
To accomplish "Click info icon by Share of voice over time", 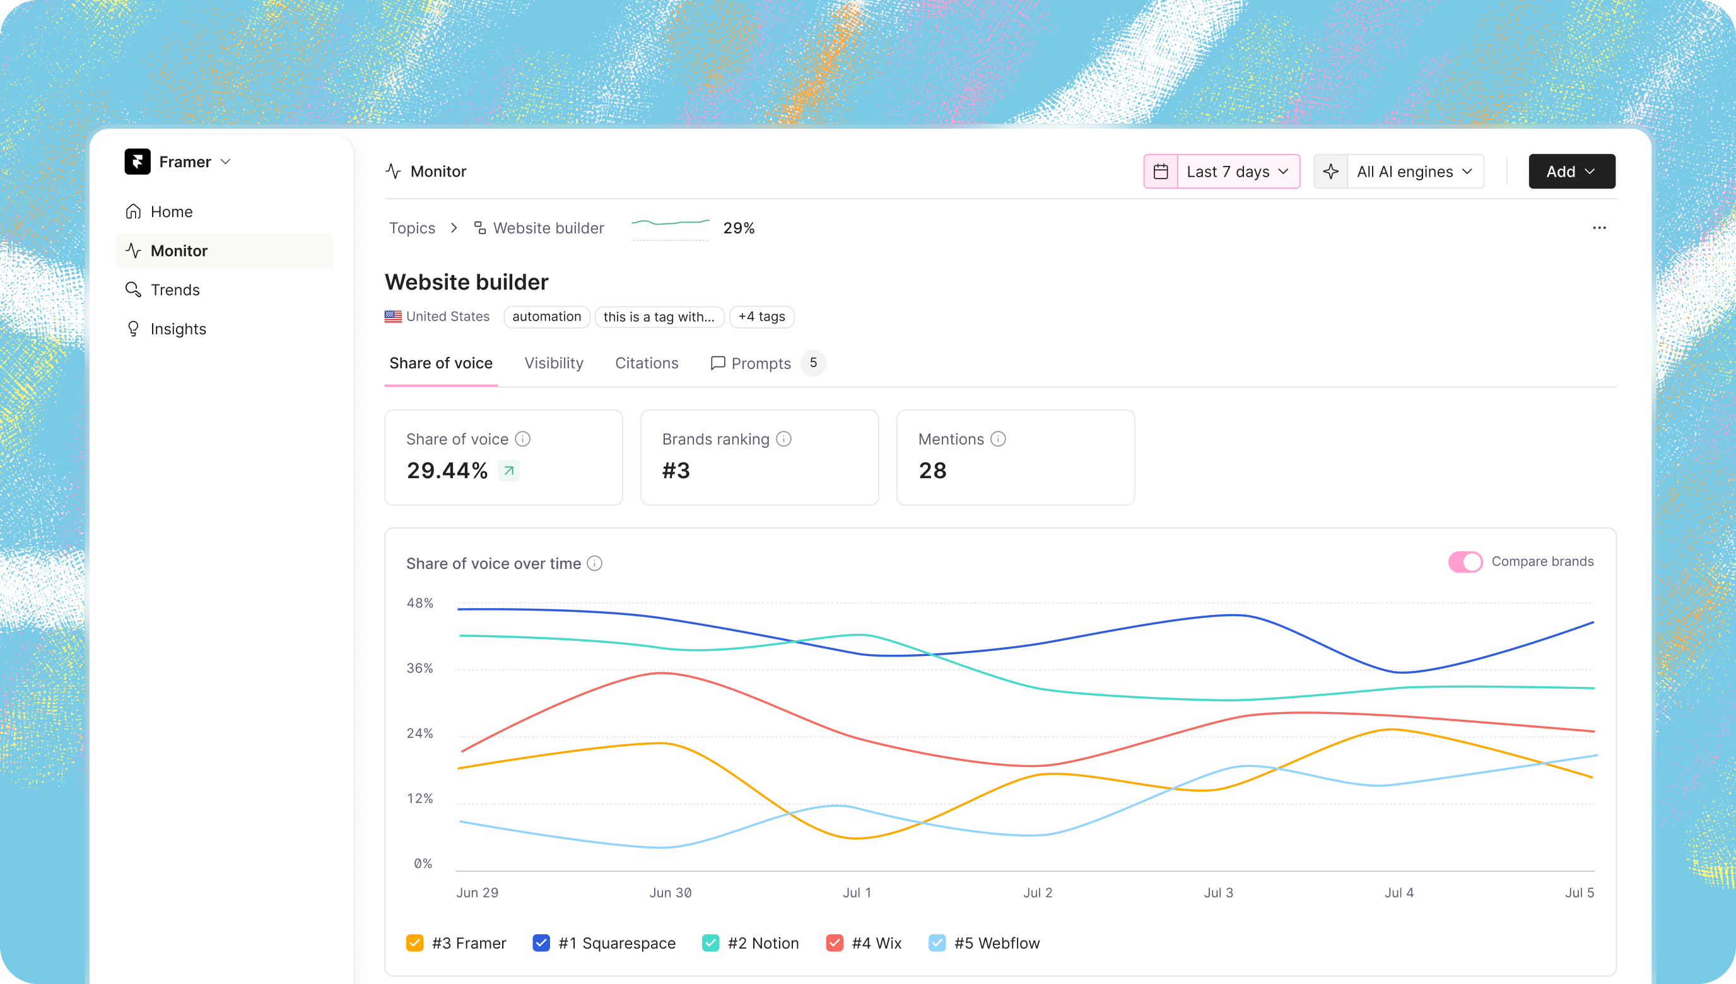I will (x=594, y=564).
